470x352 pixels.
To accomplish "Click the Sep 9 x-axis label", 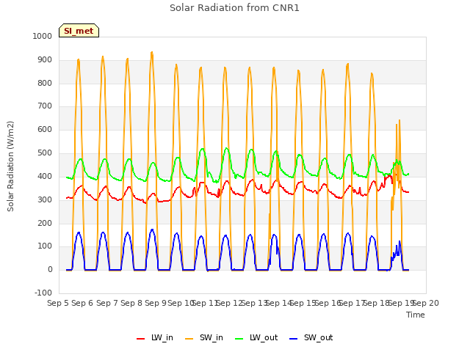I will 156,303.
